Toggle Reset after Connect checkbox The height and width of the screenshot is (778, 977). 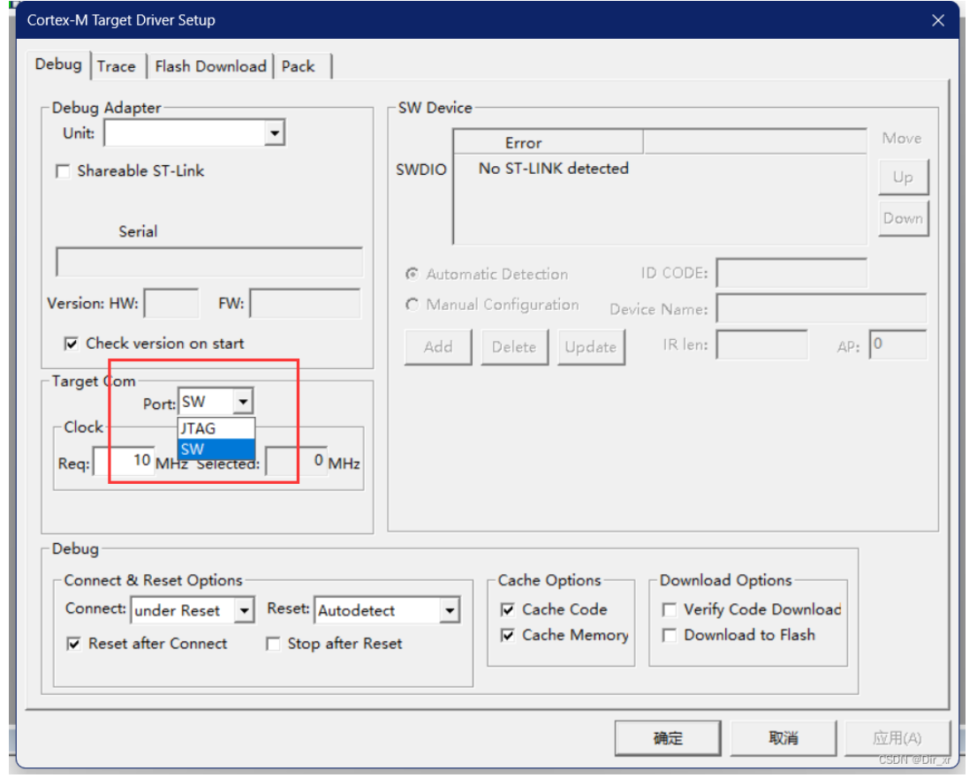pos(73,644)
